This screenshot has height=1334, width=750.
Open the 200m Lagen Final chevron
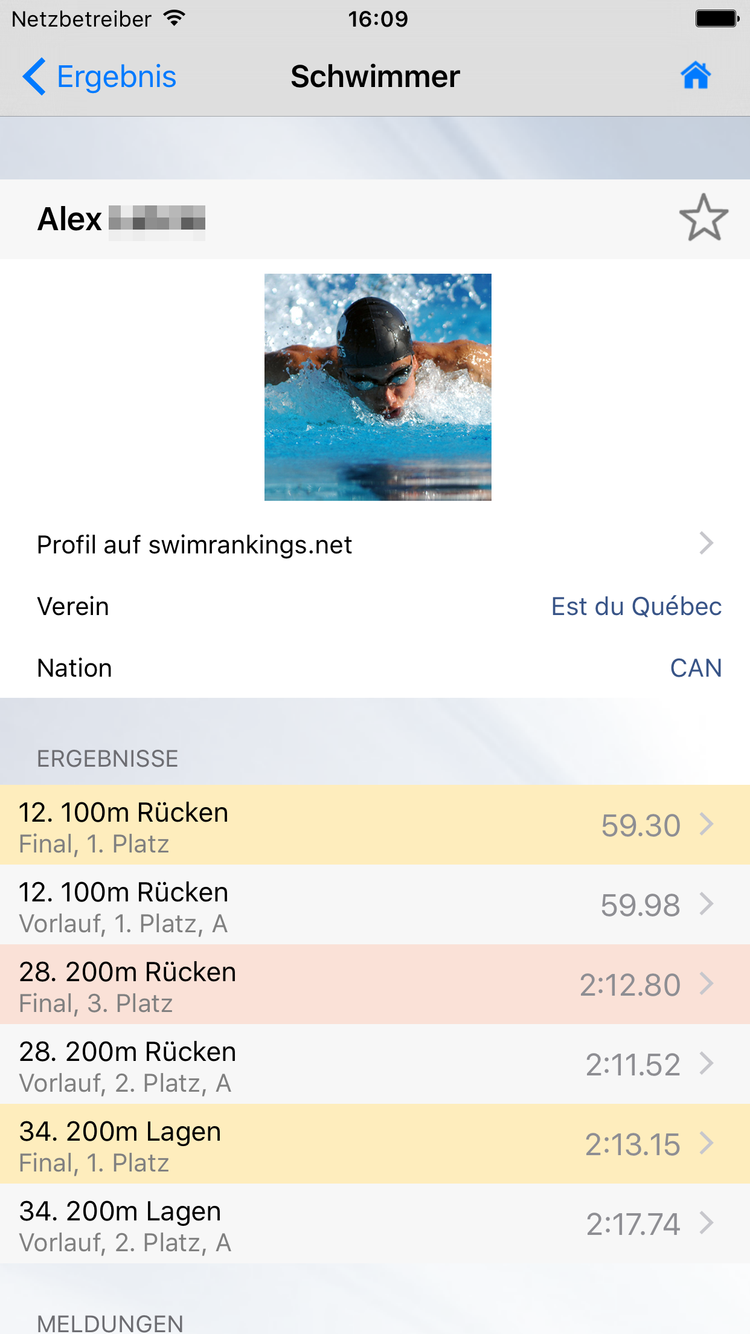706,1143
